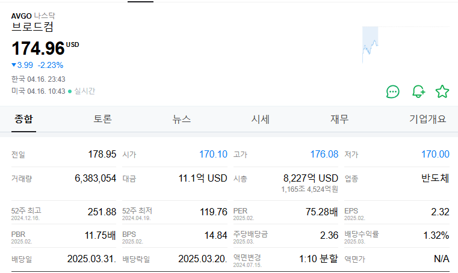Open the discussion chat bubble icon

point(392,92)
